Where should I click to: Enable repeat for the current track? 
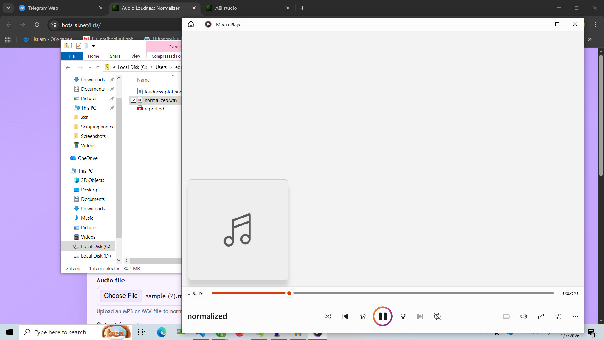click(437, 316)
